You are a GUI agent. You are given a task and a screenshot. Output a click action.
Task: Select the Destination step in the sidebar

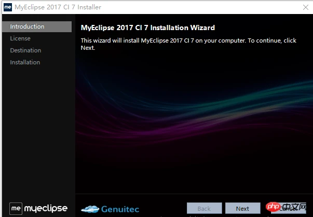coord(25,50)
